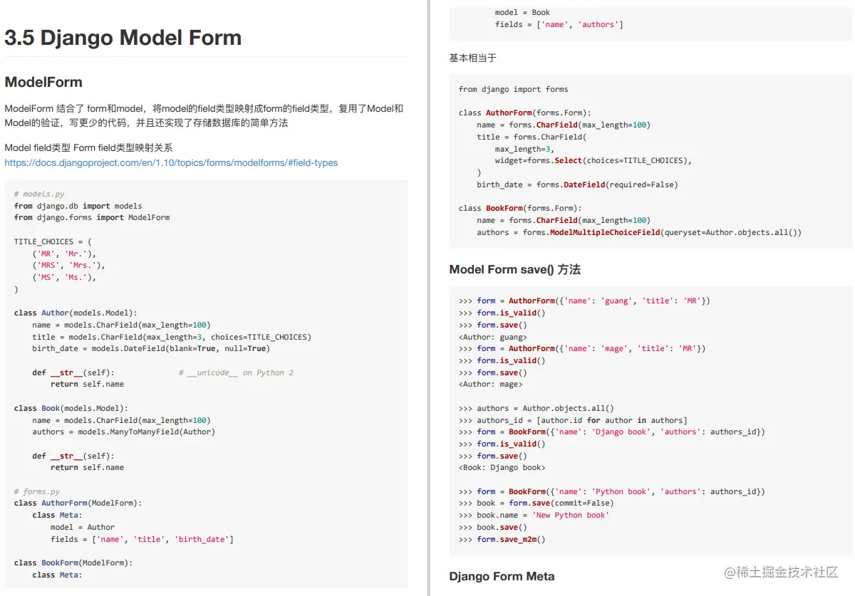855x596 pixels.
Task: Click 'birth_date = forms.DateField(required=False)' line
Action: 578,184
